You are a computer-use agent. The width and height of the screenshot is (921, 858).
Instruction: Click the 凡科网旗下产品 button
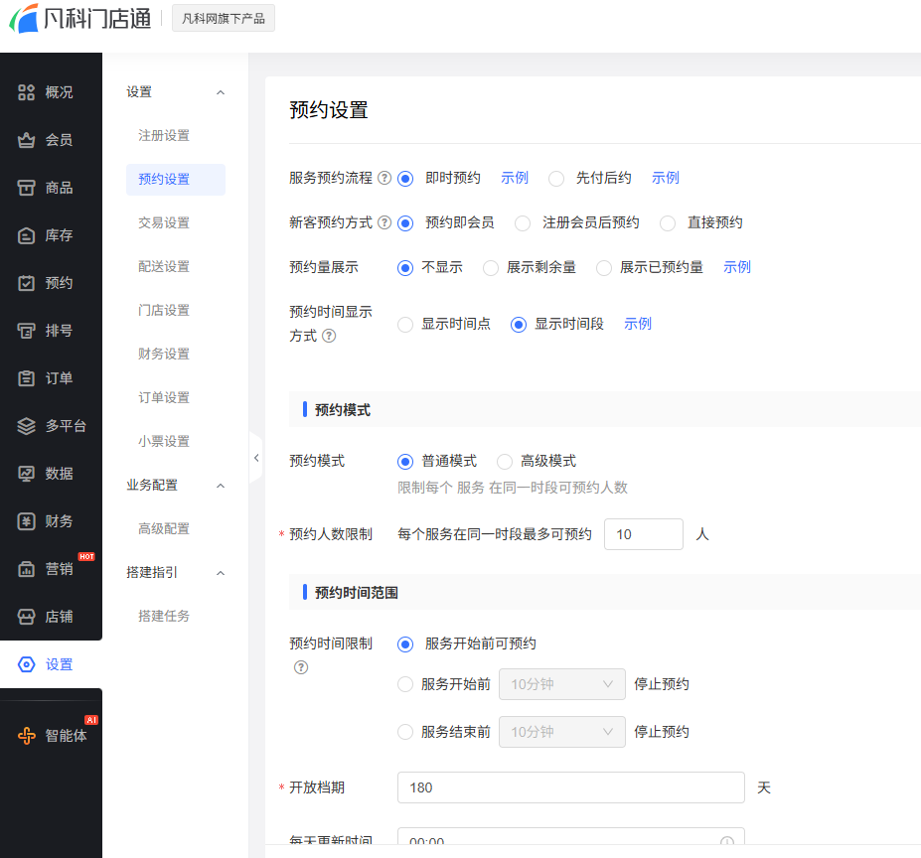tap(224, 18)
